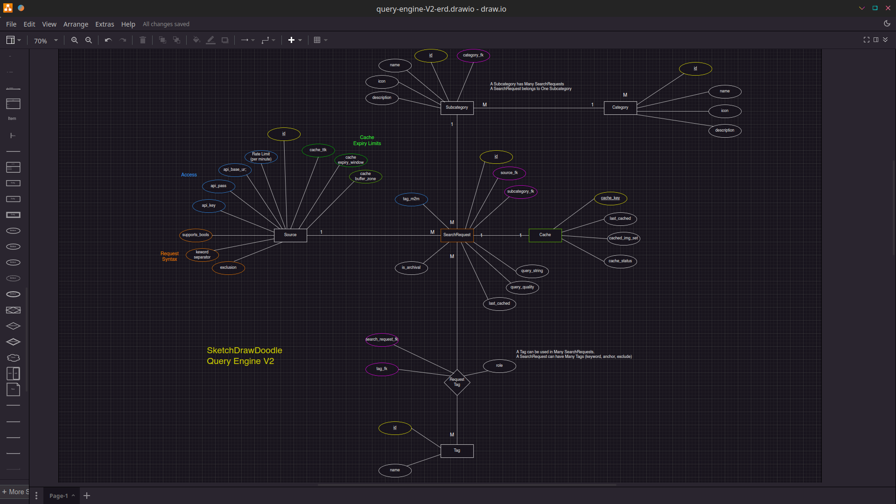
Task: Toggle the format panel icon
Action: 876,40
